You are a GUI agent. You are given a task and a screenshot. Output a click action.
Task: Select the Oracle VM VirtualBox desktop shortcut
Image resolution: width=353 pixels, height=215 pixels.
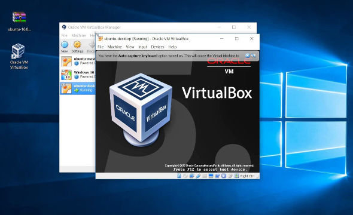tap(19, 56)
